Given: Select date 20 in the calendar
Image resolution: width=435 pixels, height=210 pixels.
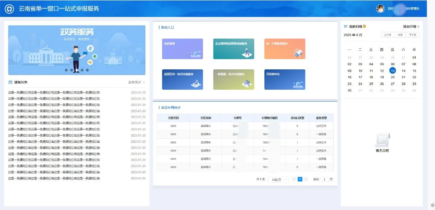Looking at the screenshot, I should click(x=393, y=77).
